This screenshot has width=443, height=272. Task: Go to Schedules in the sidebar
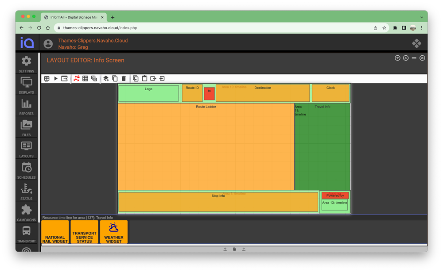coord(26,170)
